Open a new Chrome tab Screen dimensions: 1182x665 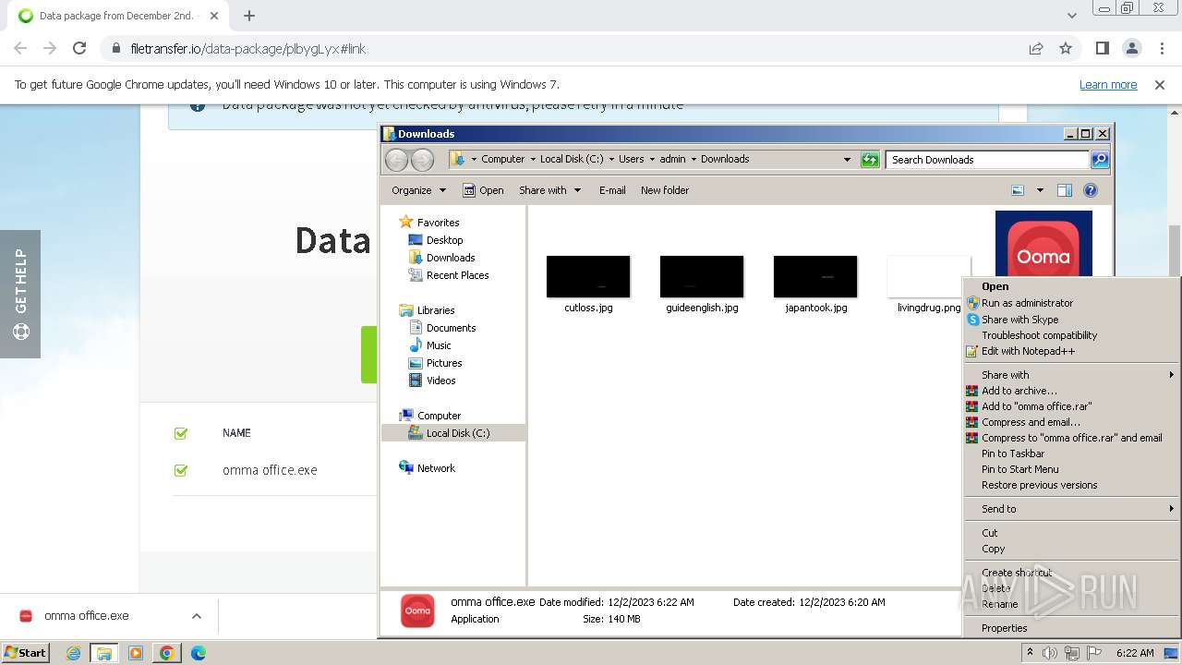(x=249, y=16)
